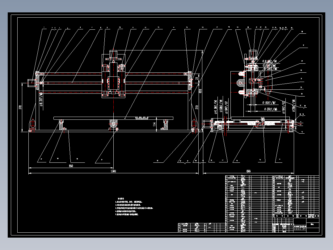
Task: Select the stepper motor atop the carriage
Action: click(113, 54)
